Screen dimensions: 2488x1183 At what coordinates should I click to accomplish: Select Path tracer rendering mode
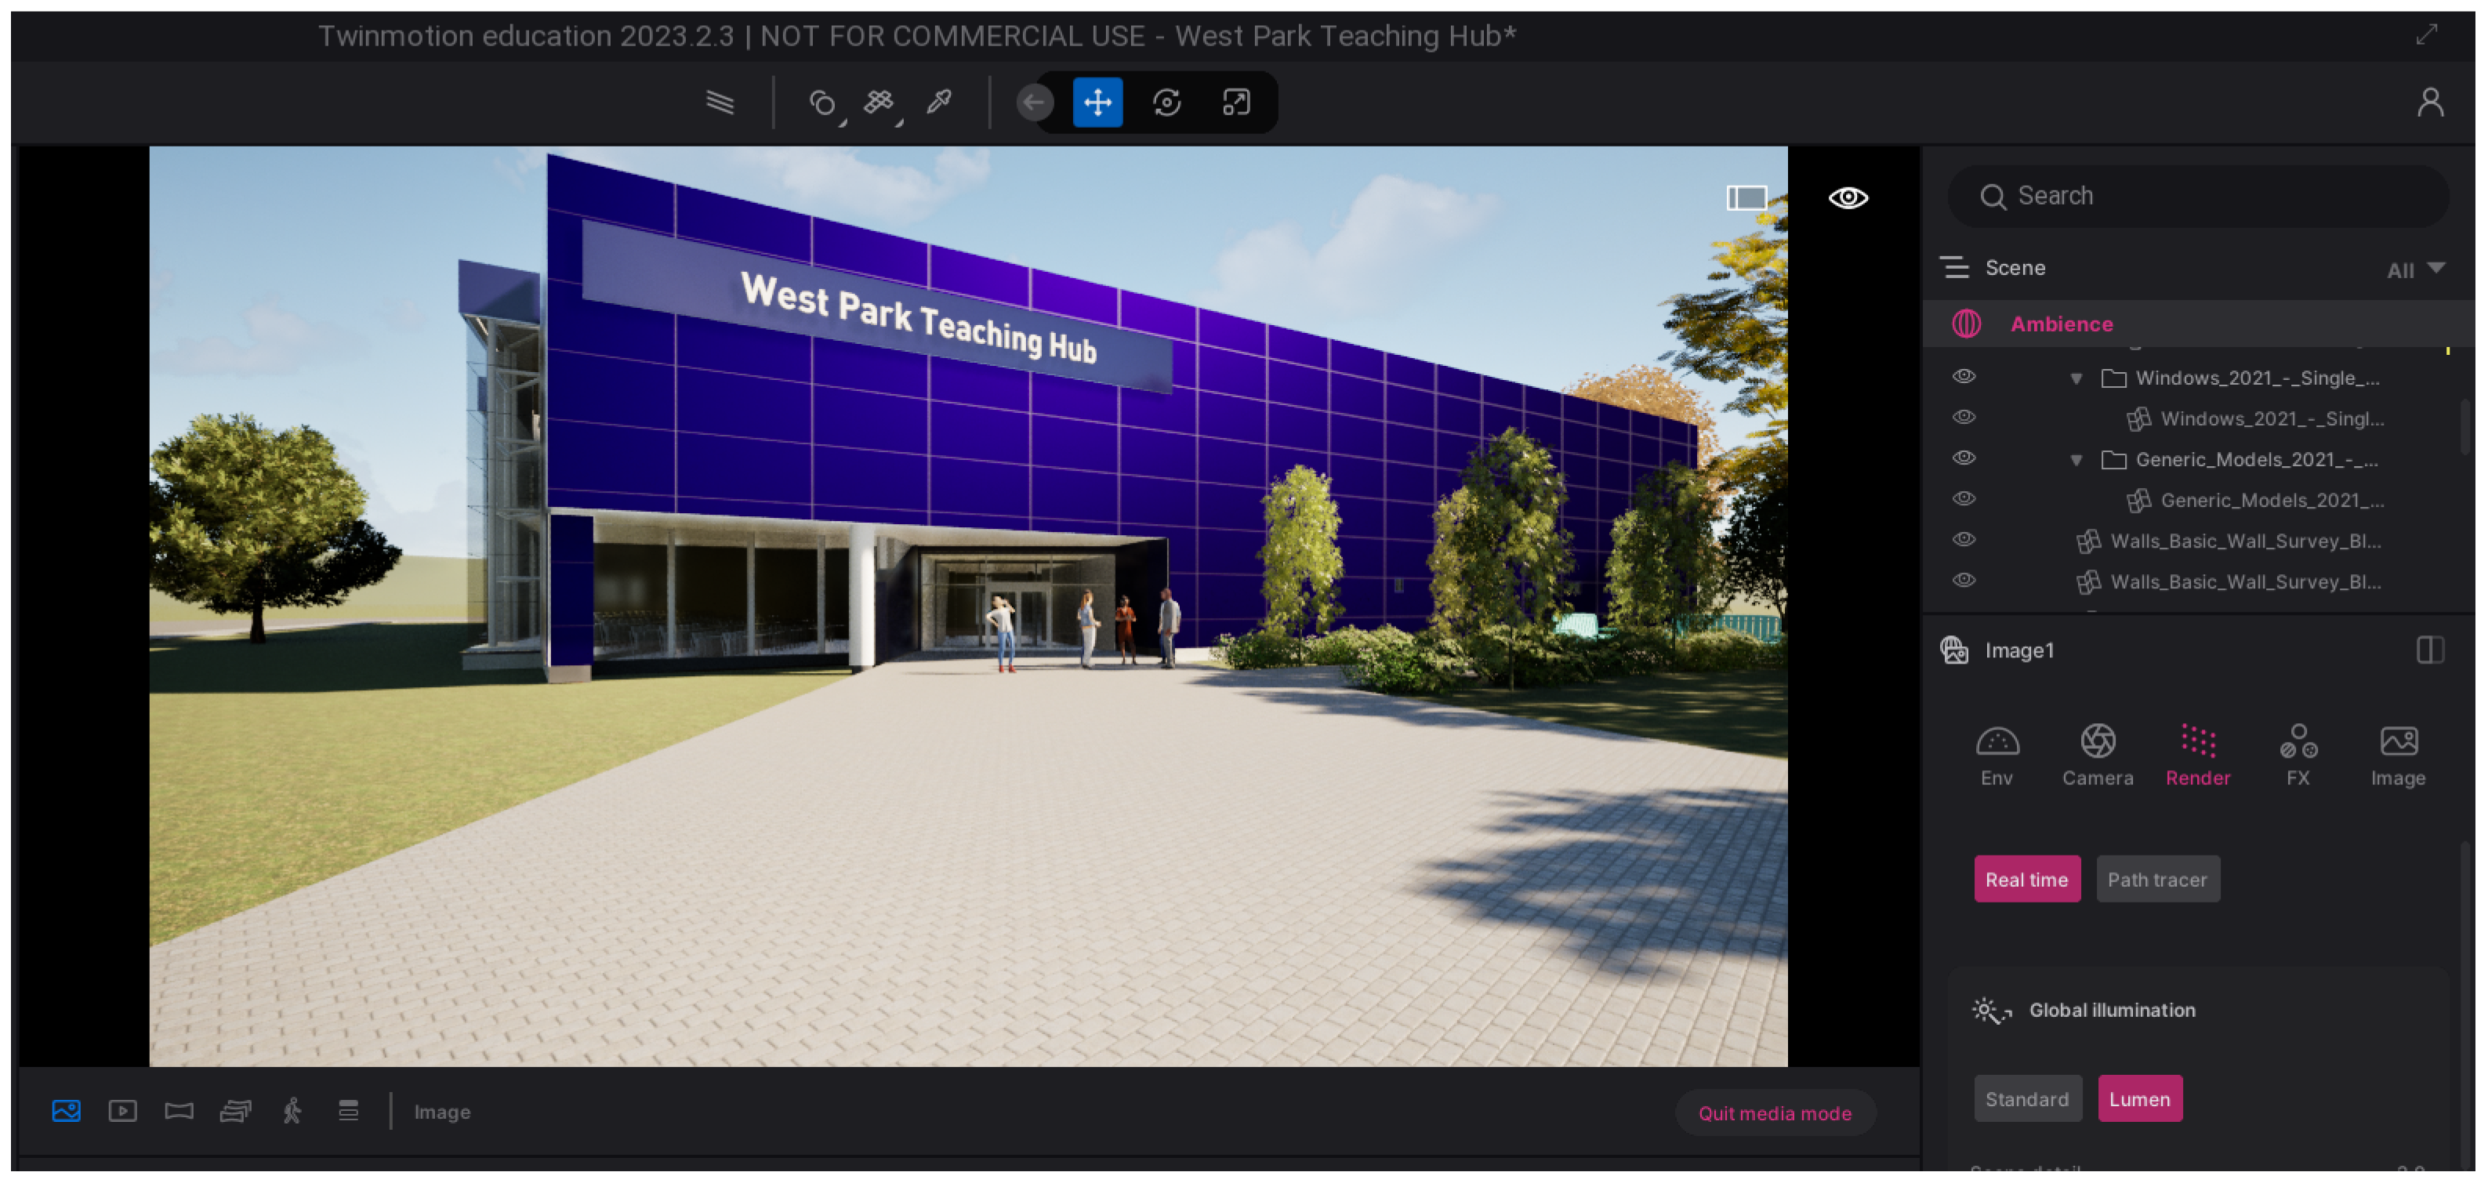[x=2156, y=879]
